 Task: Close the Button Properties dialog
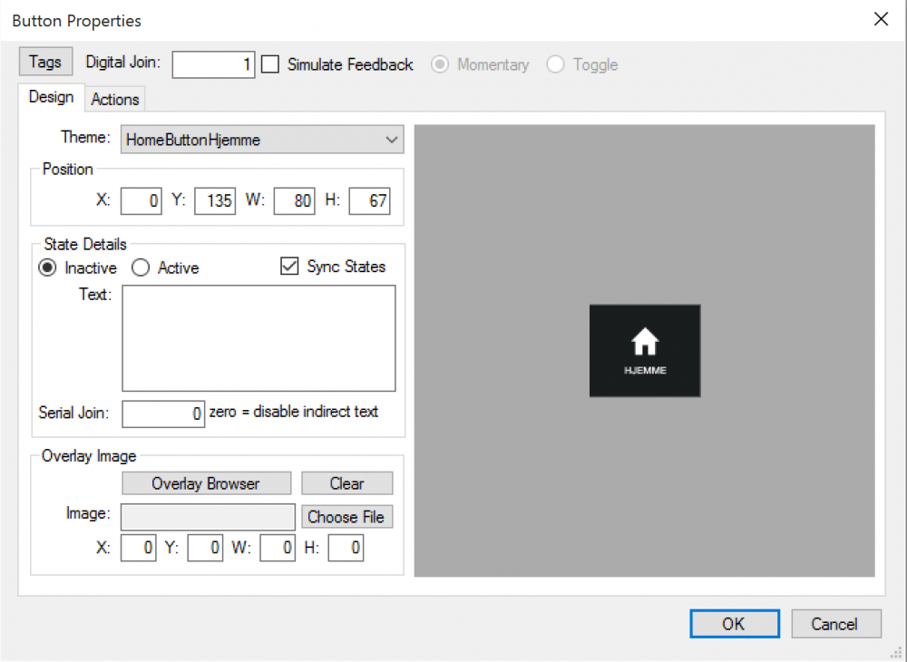(880, 19)
